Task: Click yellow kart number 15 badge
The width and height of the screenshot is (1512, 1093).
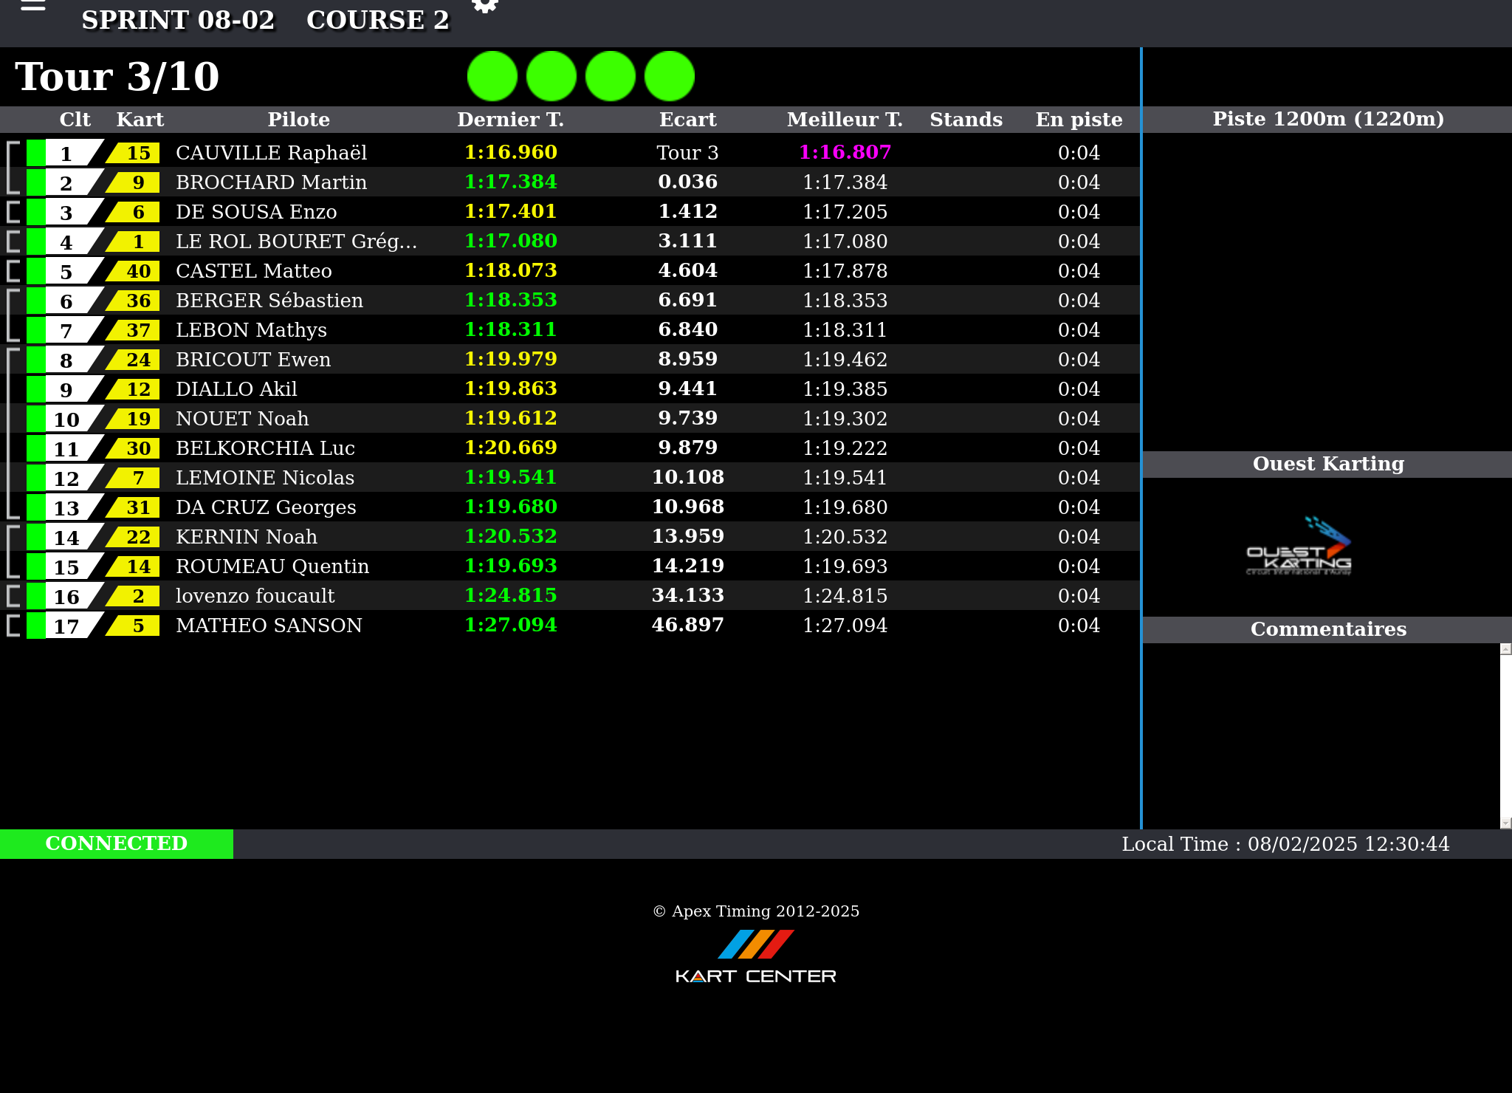Action: pos(136,153)
